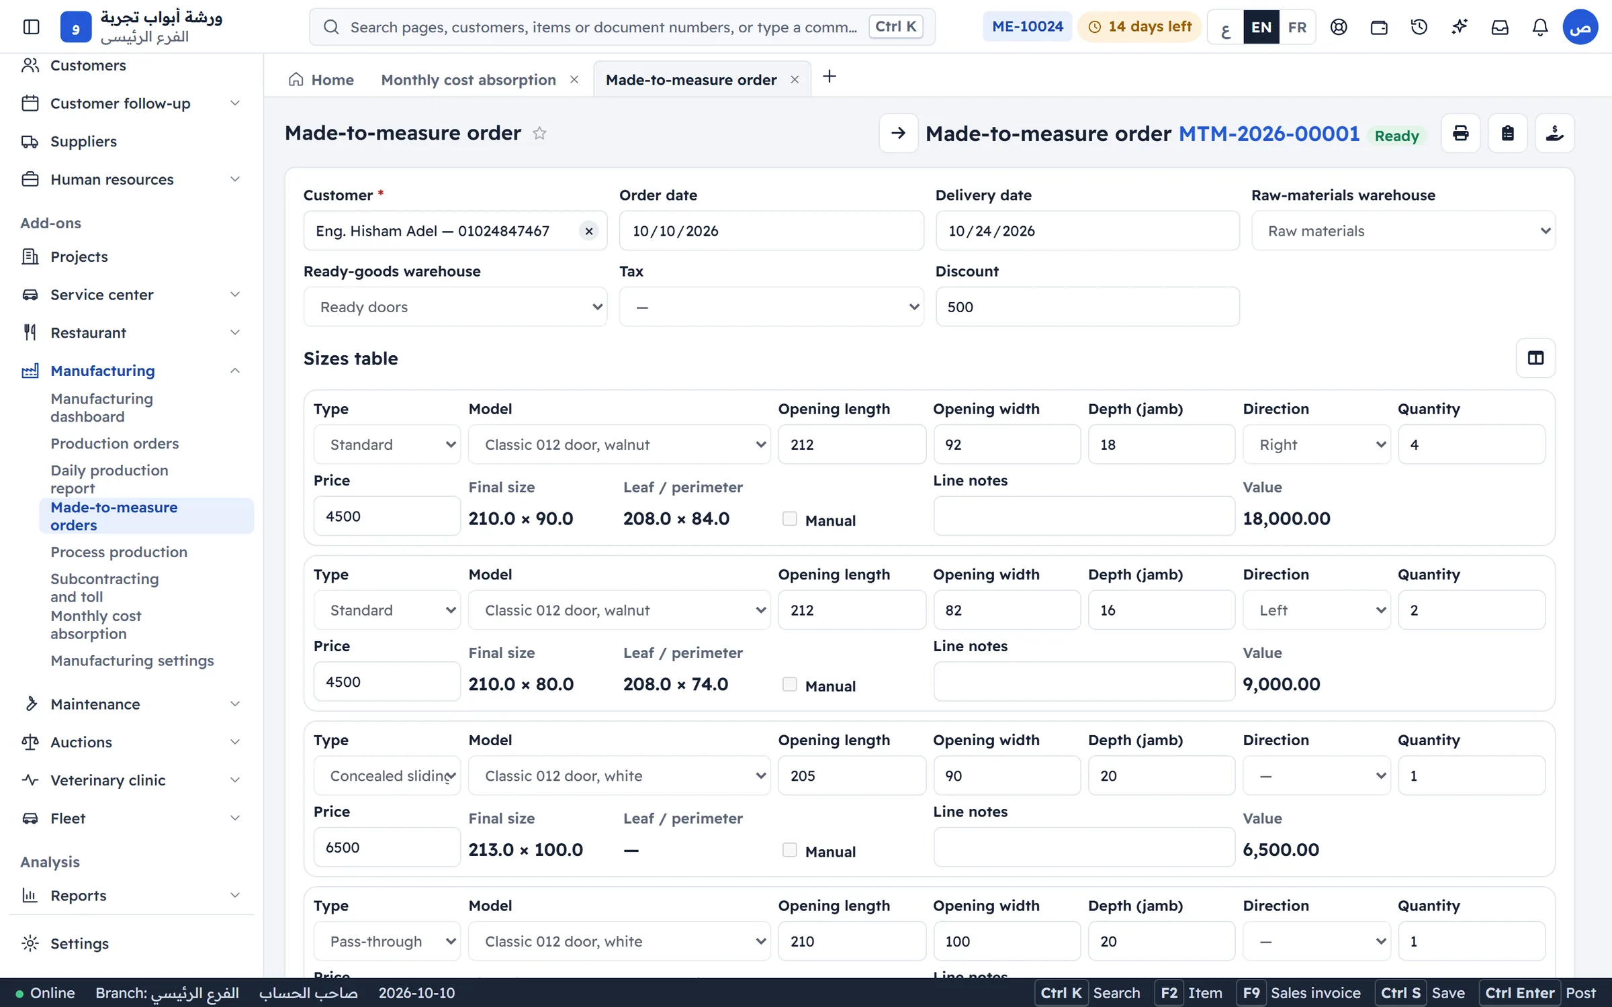Select EN language option
Image resolution: width=1612 pixels, height=1007 pixels.
pos(1261,27)
